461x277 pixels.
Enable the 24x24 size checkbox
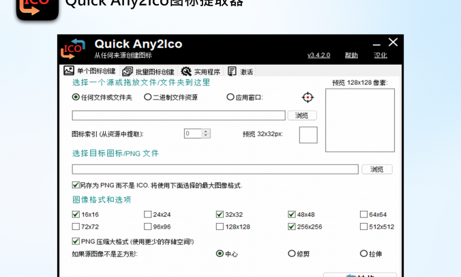pos(147,214)
